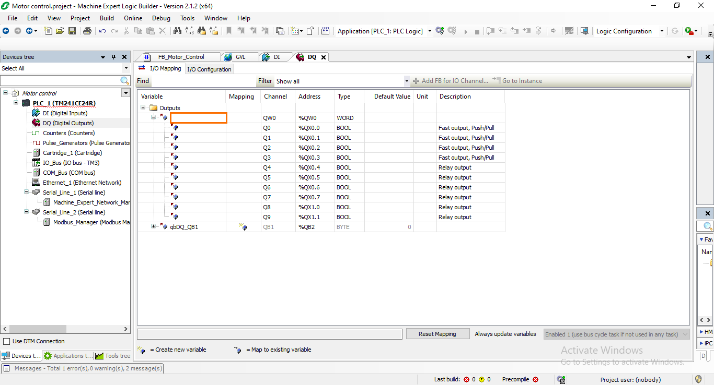
Task: Collapse the Outputs folder in I/O Mapping
Action: click(143, 107)
